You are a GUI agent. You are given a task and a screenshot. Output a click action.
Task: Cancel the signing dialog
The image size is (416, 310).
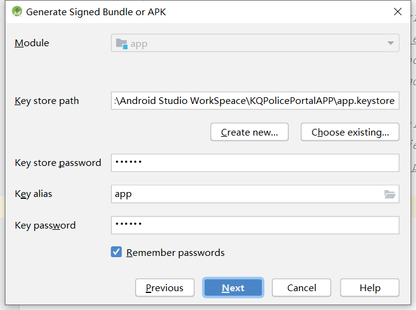coord(302,288)
